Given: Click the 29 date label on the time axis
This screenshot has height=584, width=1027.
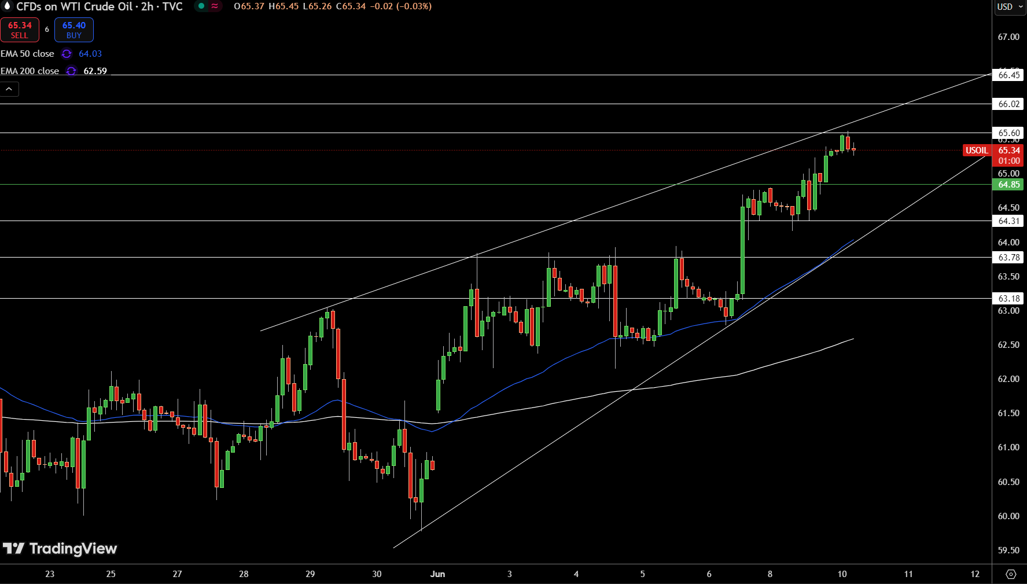Looking at the screenshot, I should [x=310, y=574].
